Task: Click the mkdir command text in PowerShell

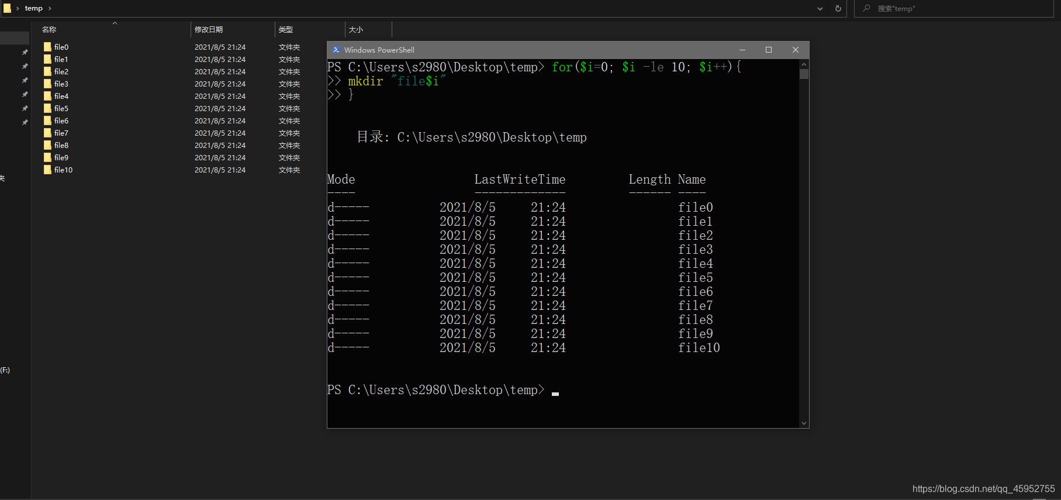Action: point(365,81)
